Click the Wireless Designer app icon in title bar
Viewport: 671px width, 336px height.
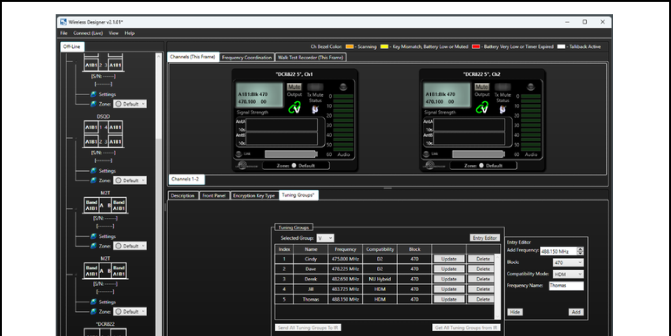tap(63, 22)
